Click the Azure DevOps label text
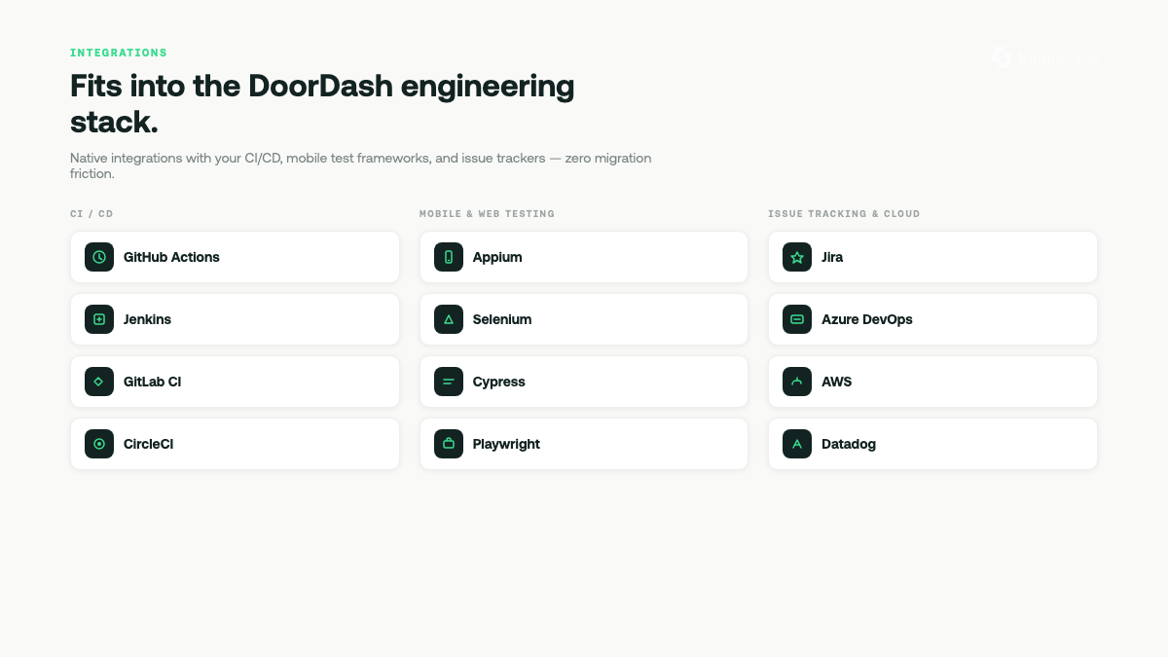Viewport: 1168px width, 657px height. tap(867, 319)
